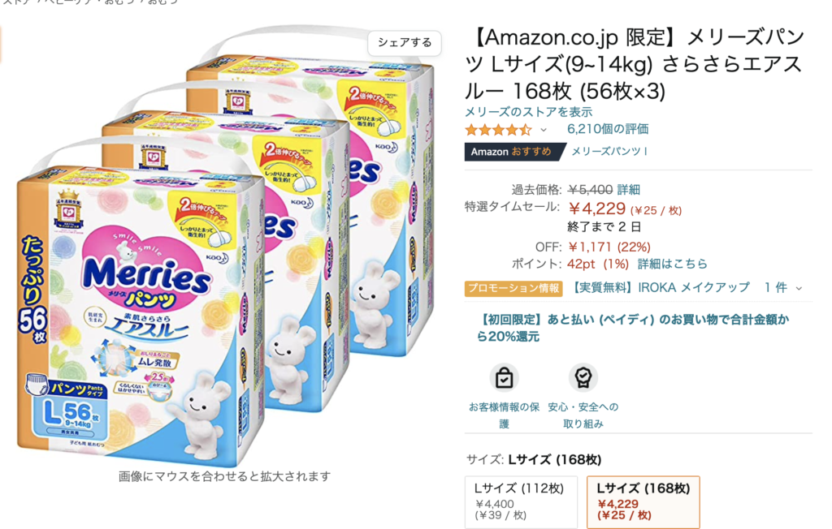Open the 初回限定 あと払い ペイディ offer link
The height and width of the screenshot is (529, 832).
(633, 328)
